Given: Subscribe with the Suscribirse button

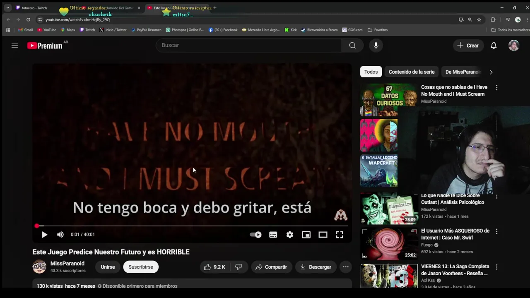Looking at the screenshot, I should [x=141, y=267].
